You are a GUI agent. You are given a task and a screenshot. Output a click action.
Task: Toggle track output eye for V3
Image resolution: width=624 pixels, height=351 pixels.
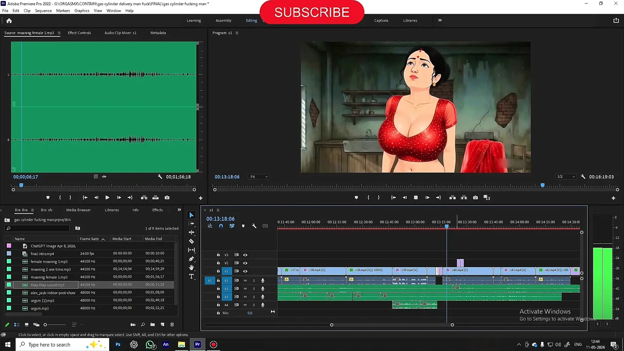click(x=245, y=255)
